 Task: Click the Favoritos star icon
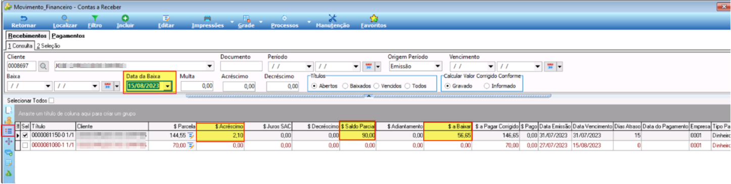374,18
